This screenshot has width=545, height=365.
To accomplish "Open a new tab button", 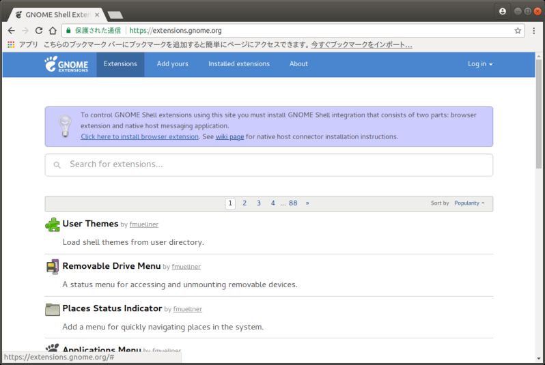I will click(115, 15).
